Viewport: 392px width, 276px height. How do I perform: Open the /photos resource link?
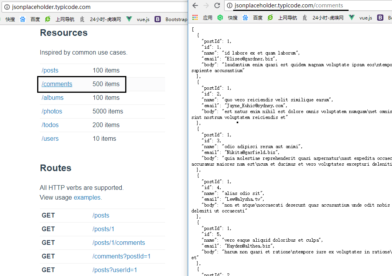tap(52, 111)
